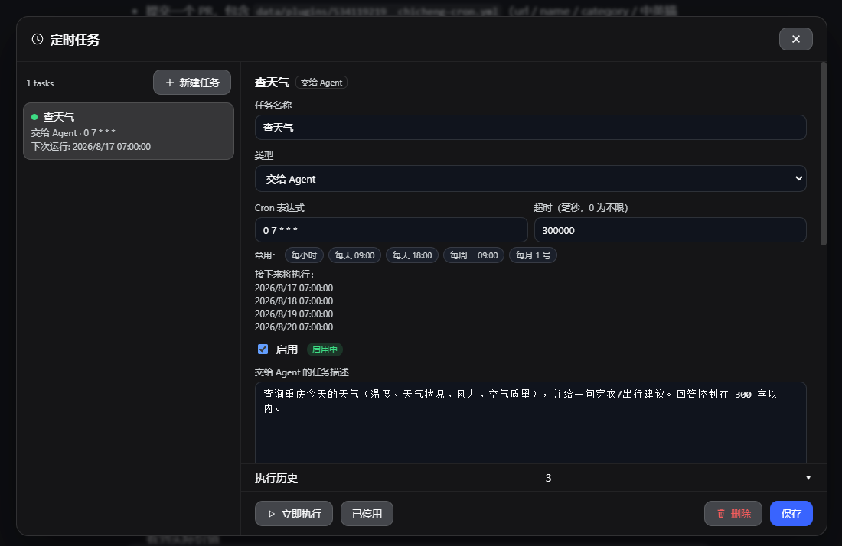
Task: Click the 任务名称 input field
Action: 530,128
